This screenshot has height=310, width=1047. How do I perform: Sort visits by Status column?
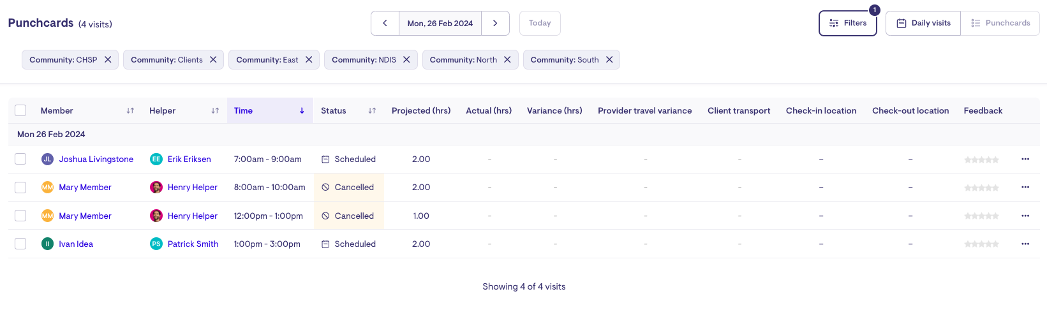[x=372, y=110]
